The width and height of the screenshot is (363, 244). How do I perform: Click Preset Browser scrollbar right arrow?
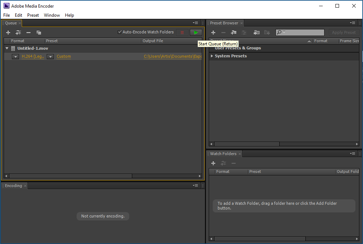(x=357, y=144)
